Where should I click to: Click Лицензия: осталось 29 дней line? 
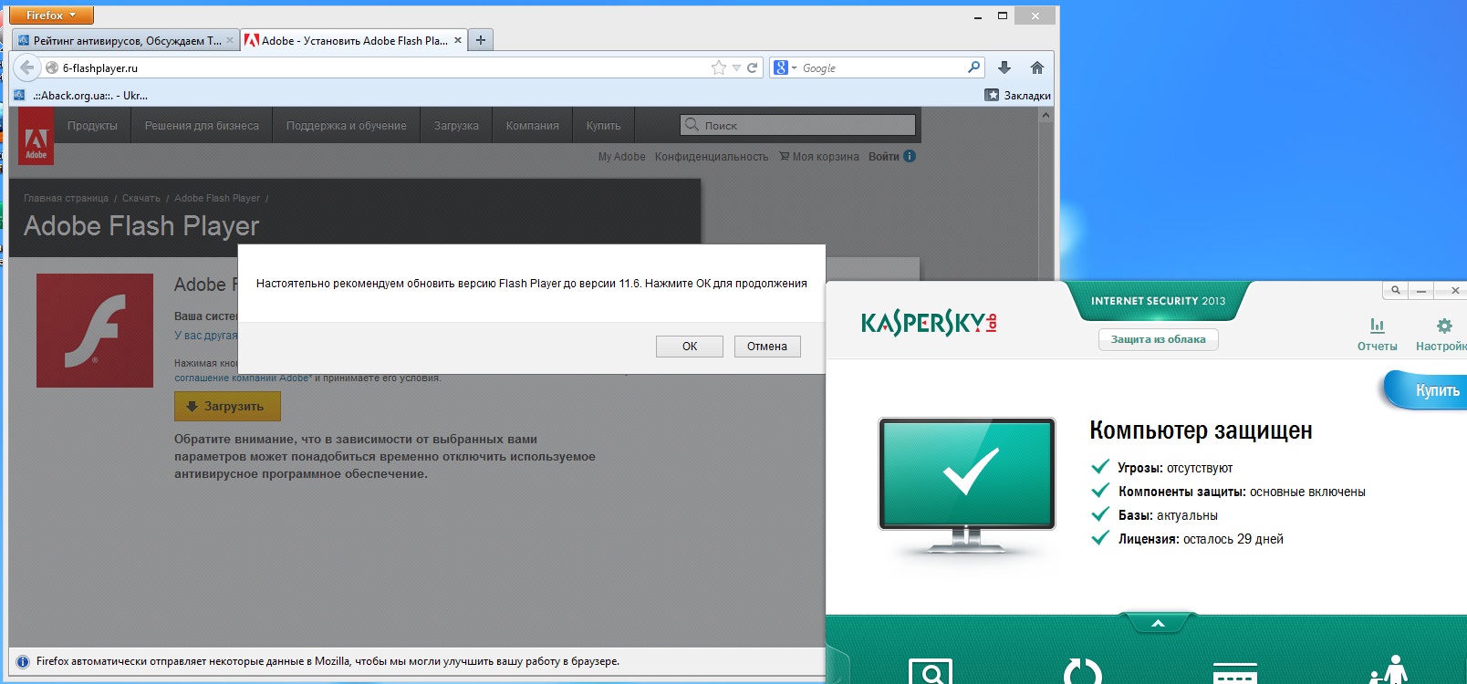1188,539
